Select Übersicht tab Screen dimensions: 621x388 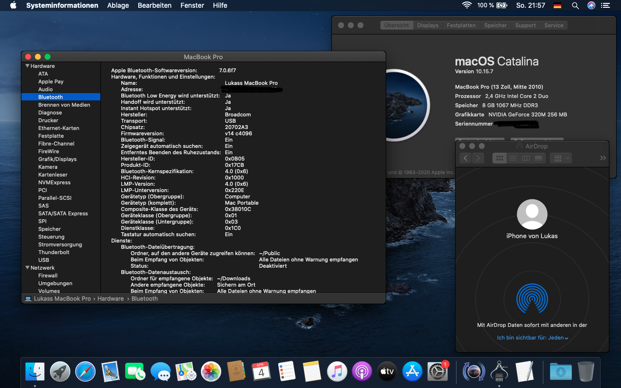396,25
